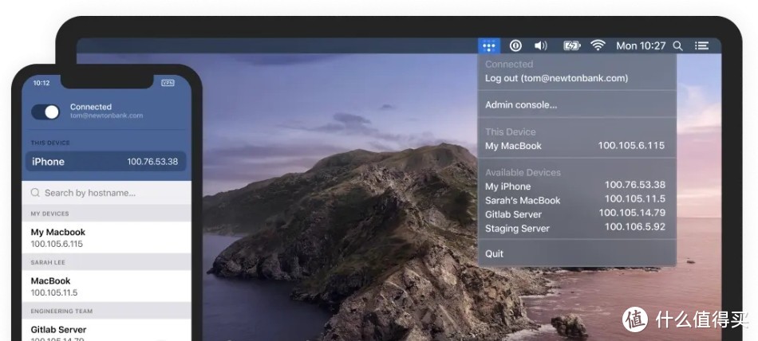Choose Gitlab Server in the dropdown menu
This screenshot has width=758, height=341.
[x=577, y=214]
